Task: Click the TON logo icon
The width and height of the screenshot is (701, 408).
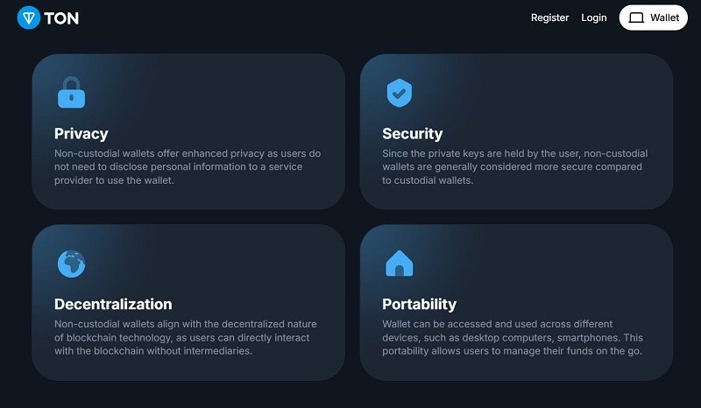Action: pyautogui.click(x=29, y=18)
